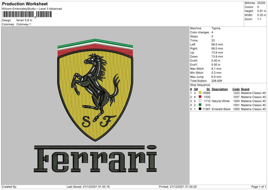Click the Max Jump value 6.9 mm
268x190 pixels.
pos(216,77)
